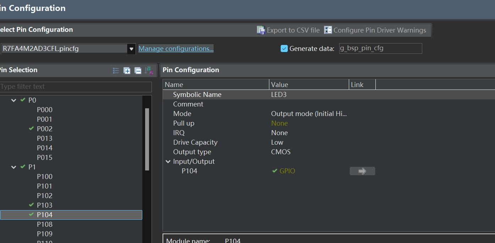Select pin P002 in the tree
Viewport: 495px width, 243px height.
pyautogui.click(x=45, y=129)
